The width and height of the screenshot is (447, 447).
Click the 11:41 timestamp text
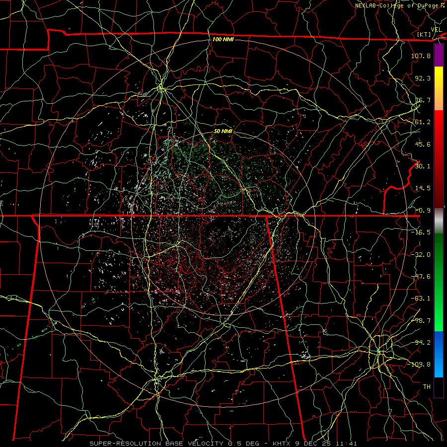click(346, 444)
